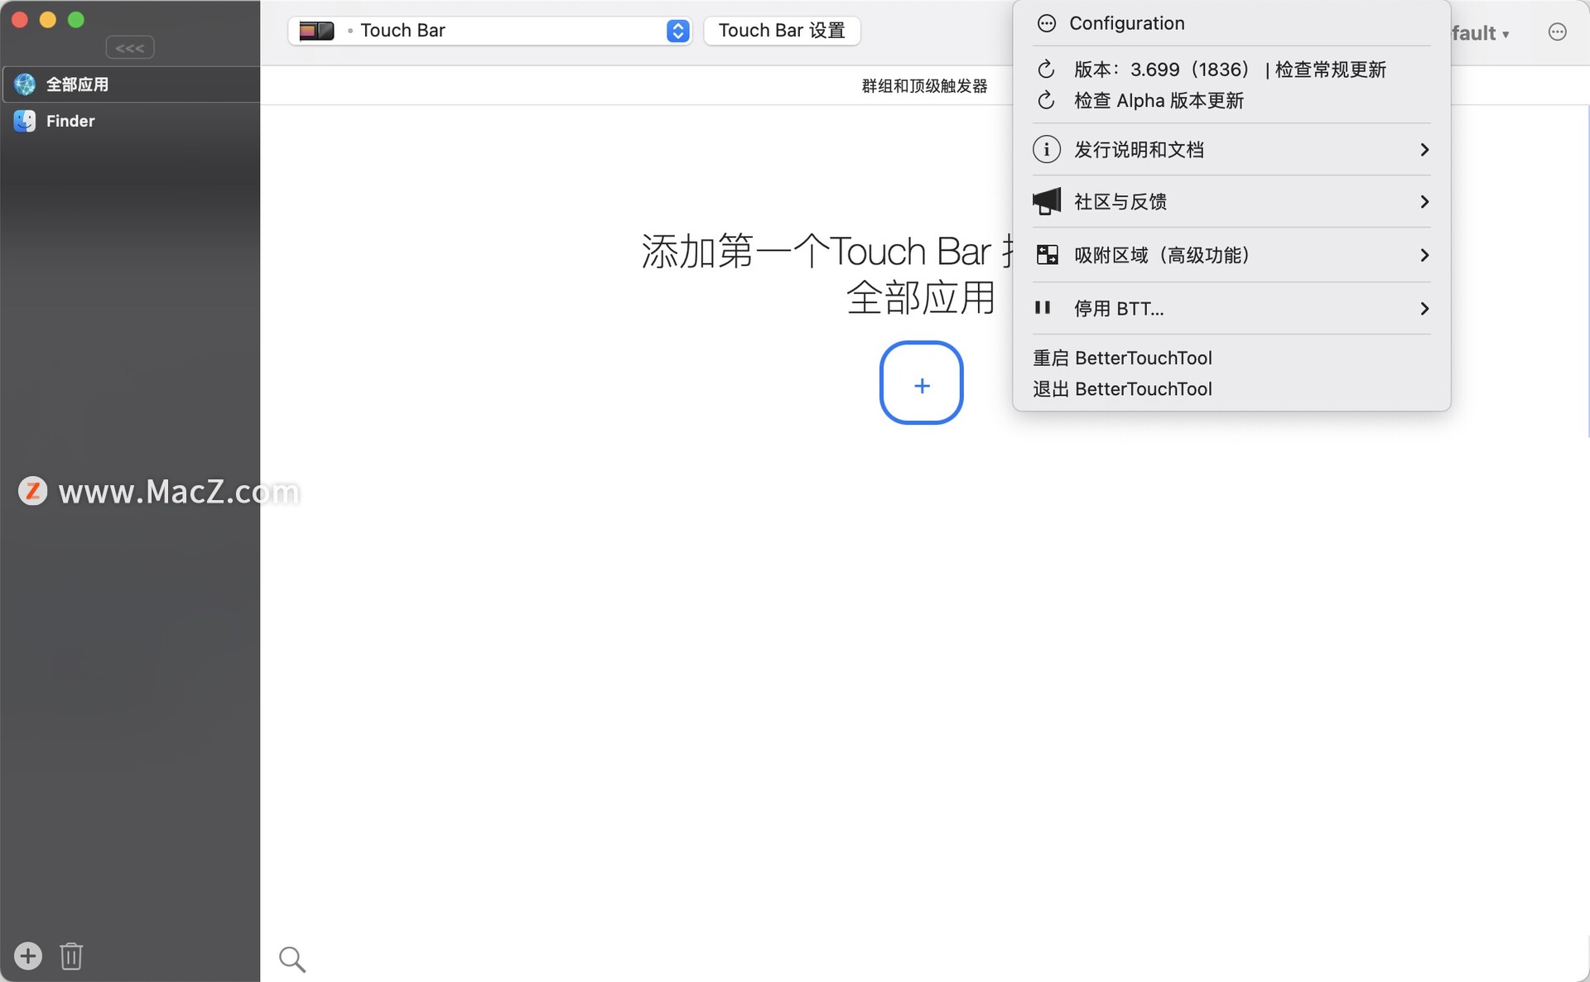Open Touch Bar 设置

point(782,31)
